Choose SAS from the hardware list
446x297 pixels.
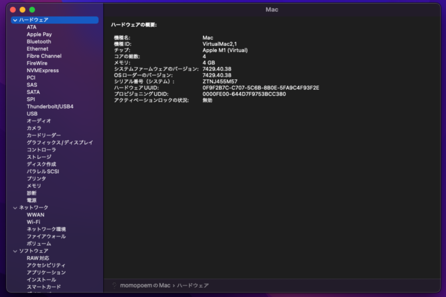click(x=32, y=85)
